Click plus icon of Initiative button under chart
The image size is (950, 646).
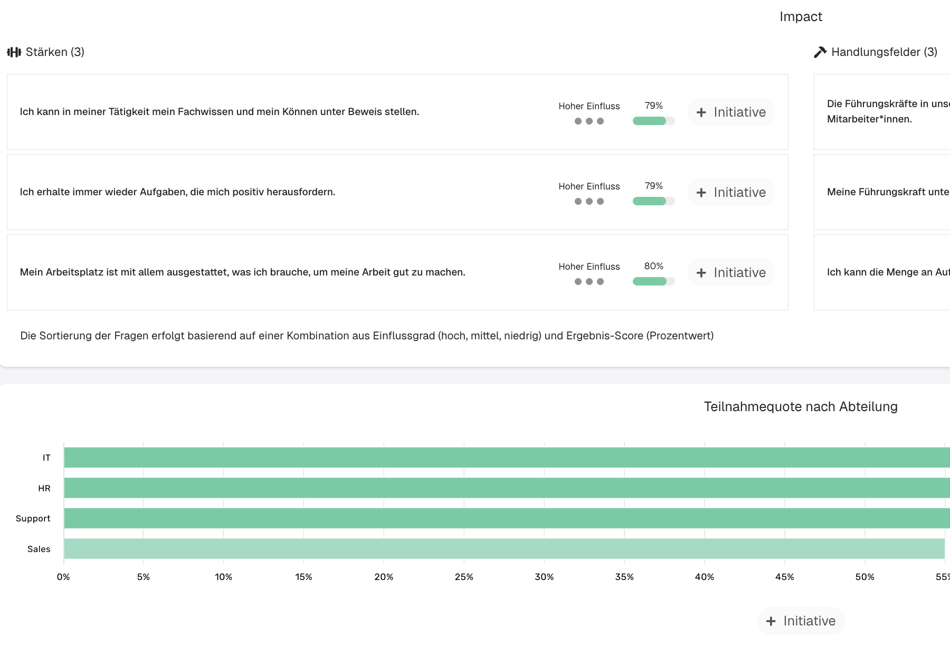pos(771,621)
